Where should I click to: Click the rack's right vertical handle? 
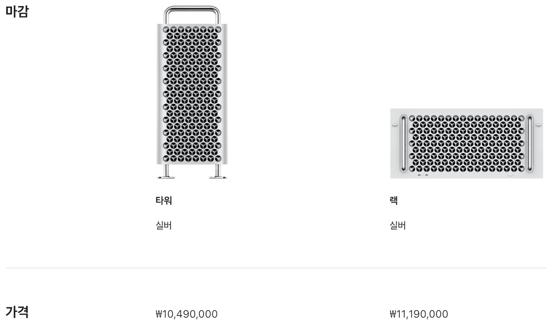[x=530, y=143]
